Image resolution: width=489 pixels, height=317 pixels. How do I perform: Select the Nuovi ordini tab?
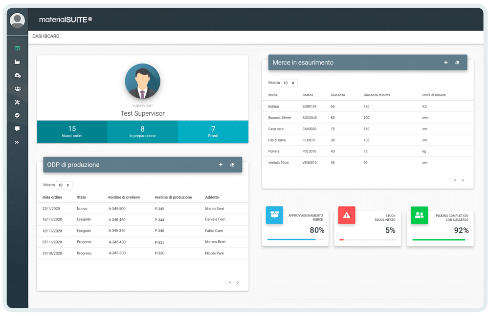pyautogui.click(x=72, y=132)
